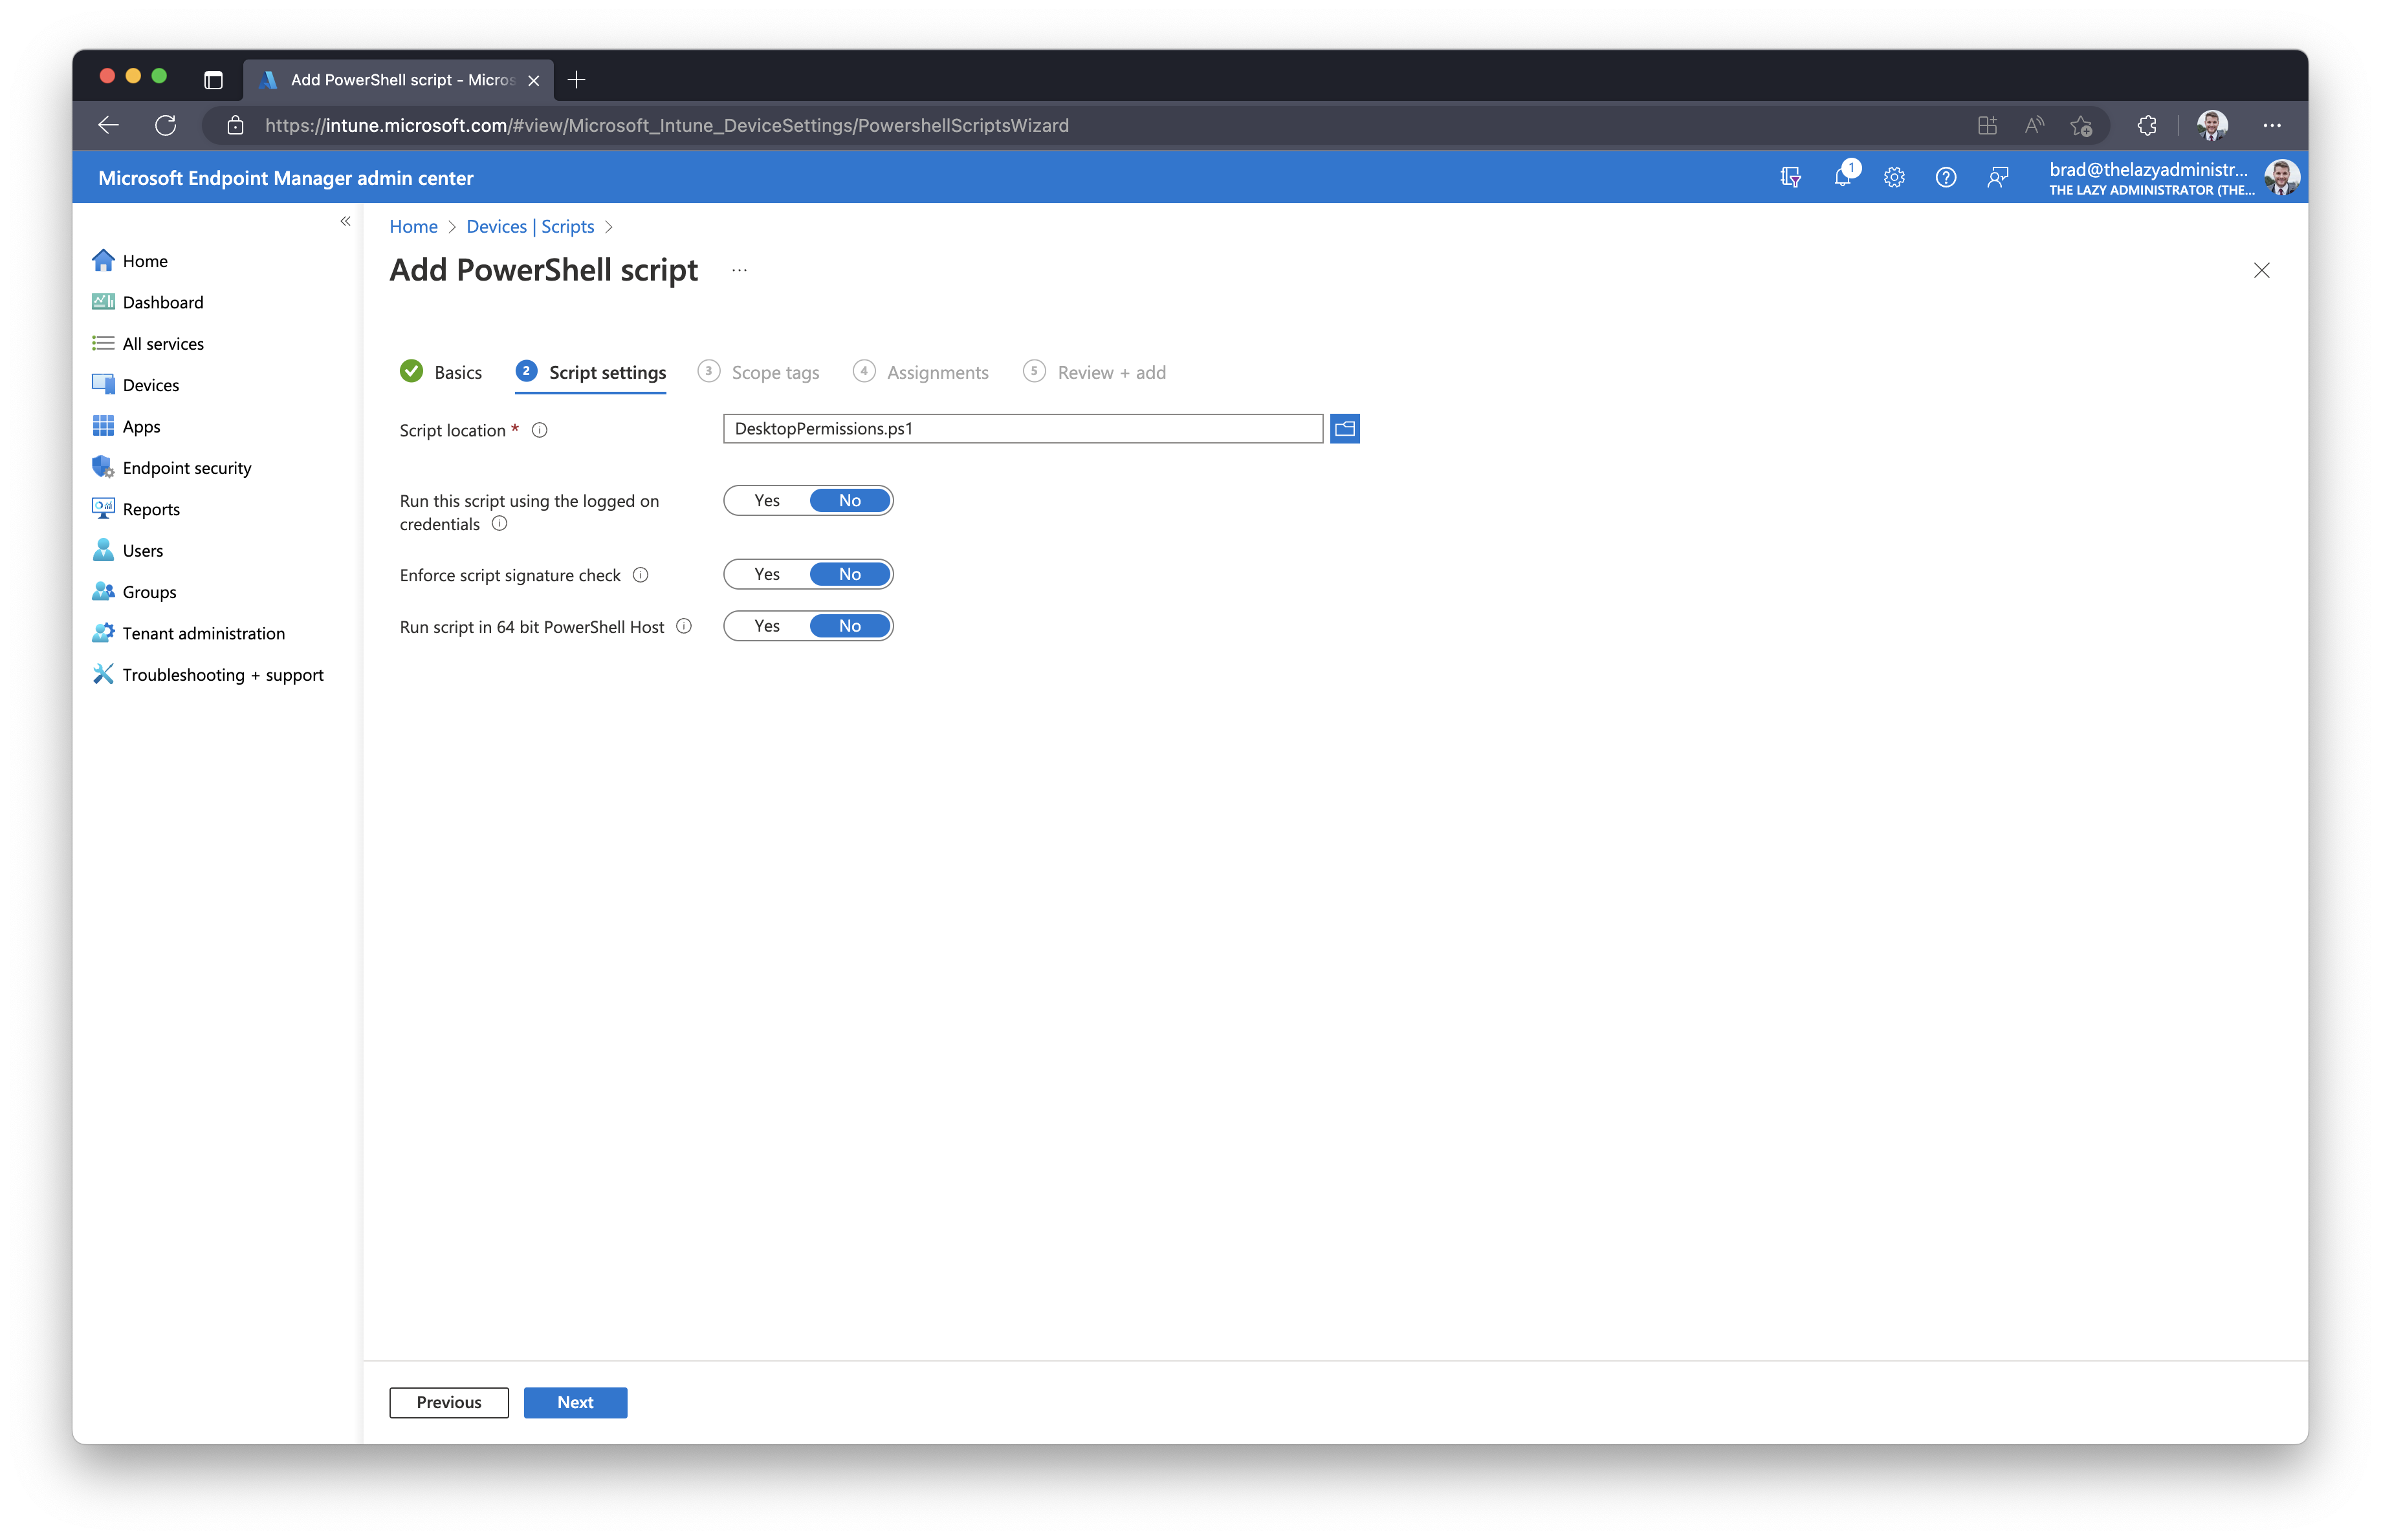The width and height of the screenshot is (2381, 1540).
Task: Open notifications bell in the header
Action: pyautogui.click(x=1843, y=177)
